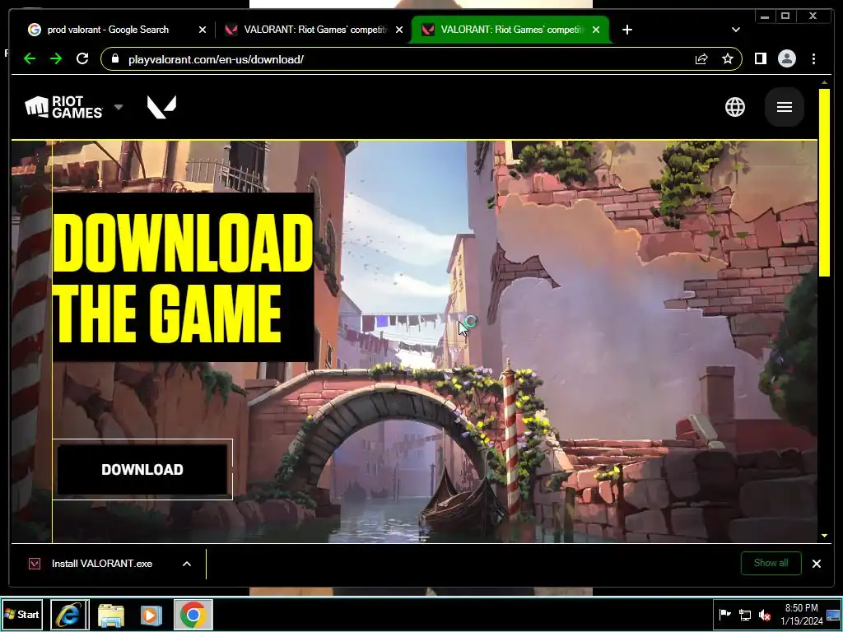The height and width of the screenshot is (632, 843).
Task: Open Windows Explorer folder from taskbar
Action: (111, 616)
